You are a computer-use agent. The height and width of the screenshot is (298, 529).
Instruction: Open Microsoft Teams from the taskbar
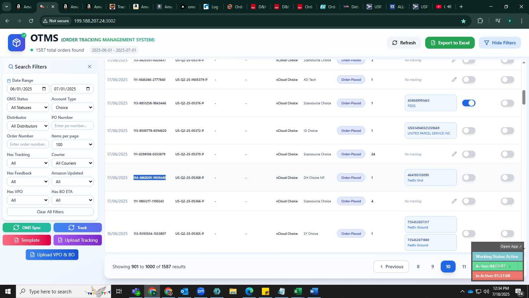pyautogui.click(x=136, y=291)
